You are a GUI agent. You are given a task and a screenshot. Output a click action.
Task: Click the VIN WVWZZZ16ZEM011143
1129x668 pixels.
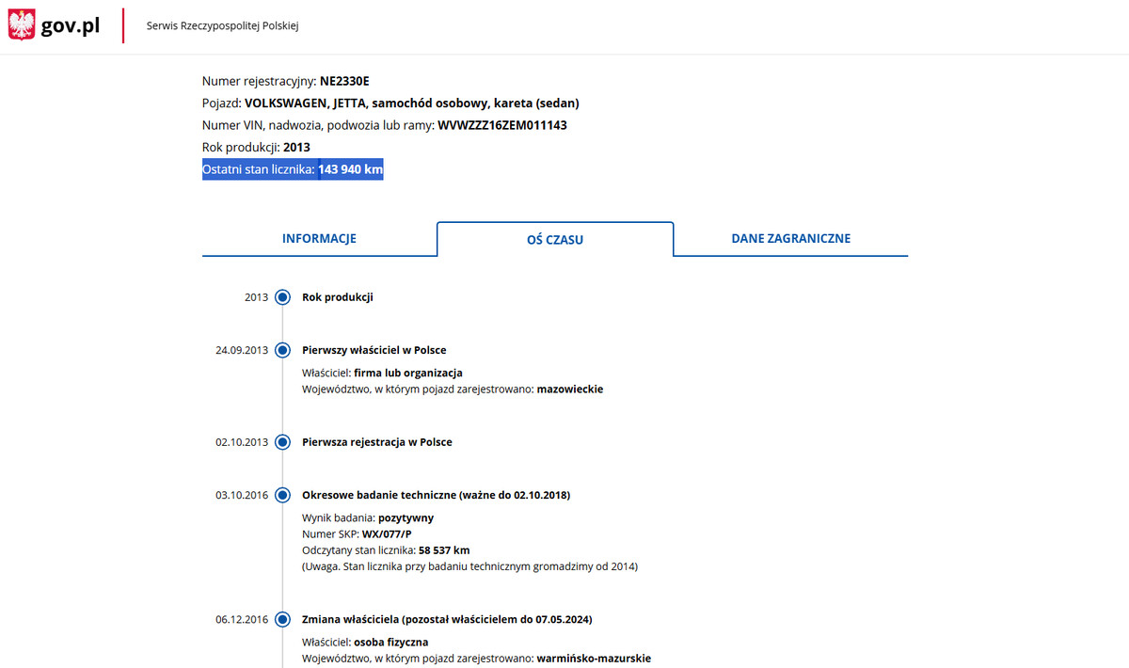(x=502, y=125)
